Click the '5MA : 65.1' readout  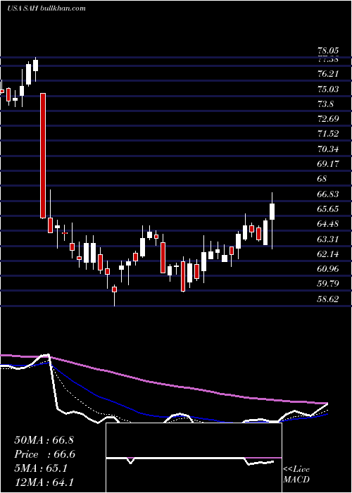click(x=41, y=469)
